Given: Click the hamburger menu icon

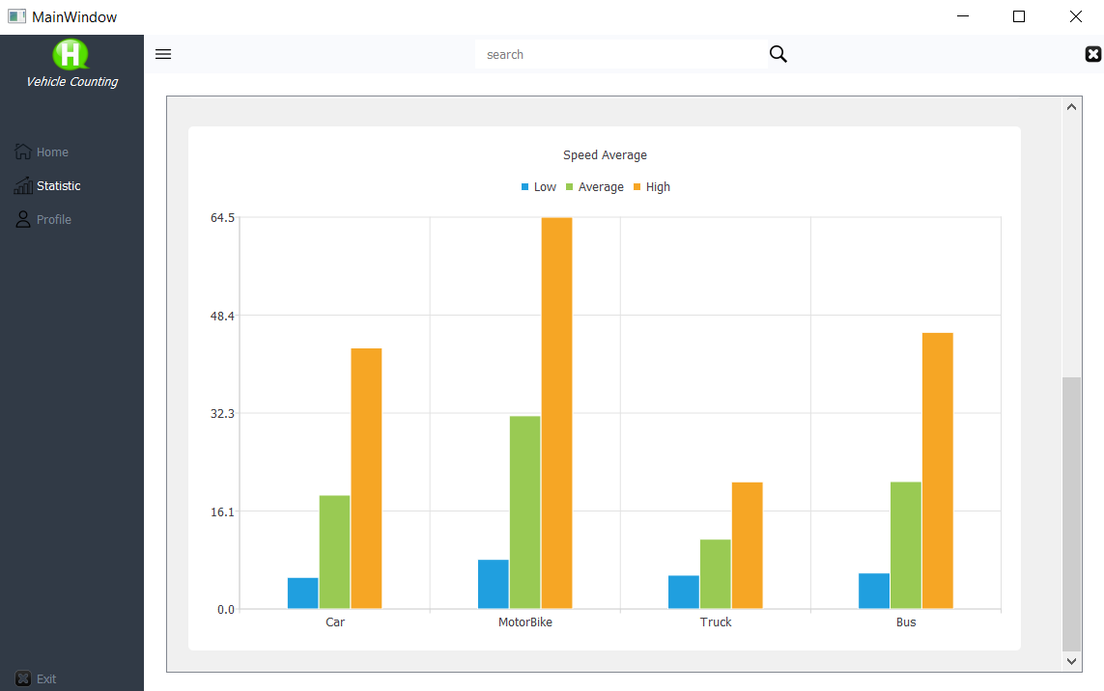Looking at the screenshot, I should (163, 54).
